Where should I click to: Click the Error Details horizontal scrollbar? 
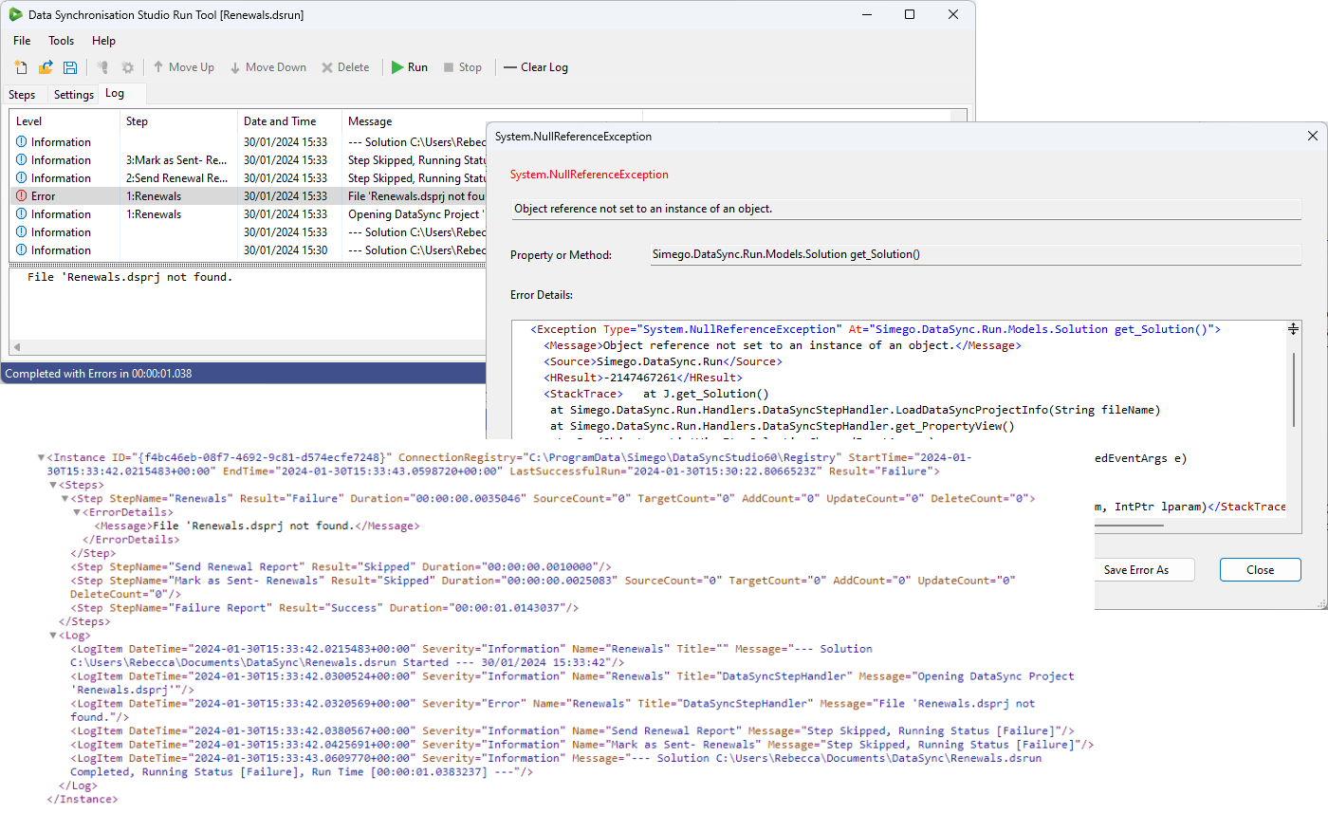coord(1129,525)
